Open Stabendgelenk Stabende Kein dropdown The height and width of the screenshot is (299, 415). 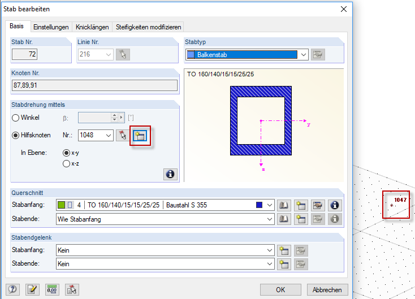tap(270, 264)
